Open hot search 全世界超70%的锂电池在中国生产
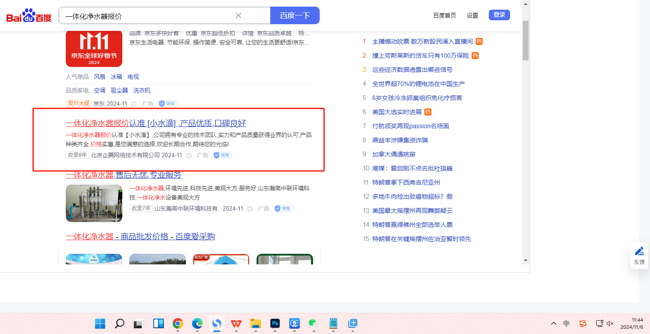Image resolution: width=650 pixels, height=334 pixels. (x=419, y=84)
